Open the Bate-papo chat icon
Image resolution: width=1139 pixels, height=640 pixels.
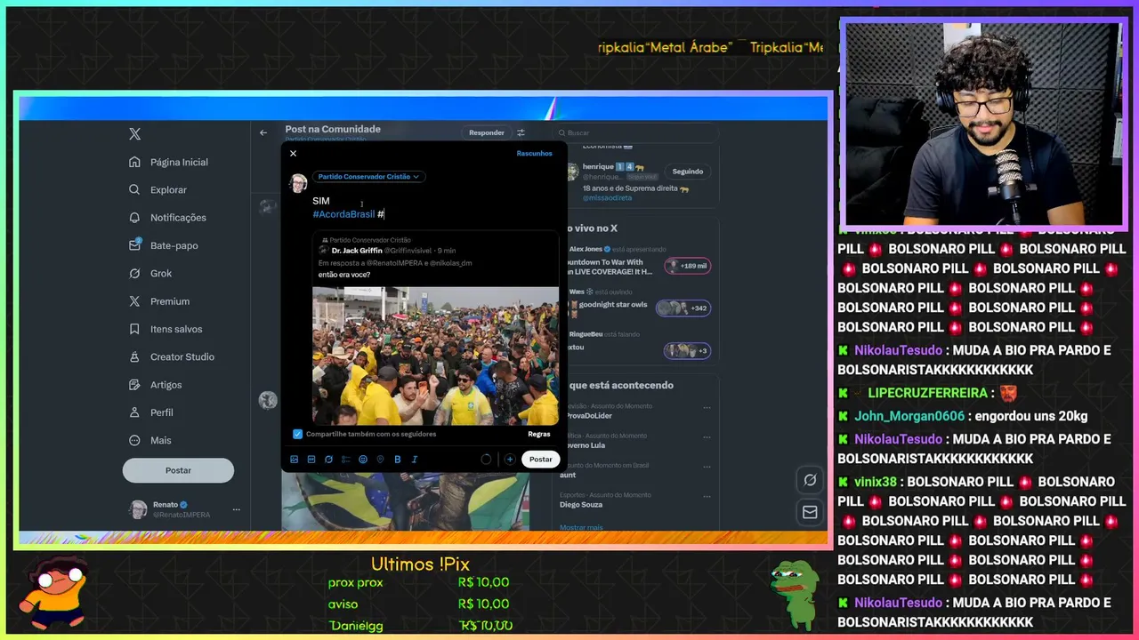click(x=134, y=245)
